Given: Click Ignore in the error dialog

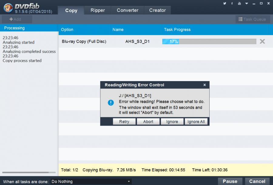Looking at the screenshot, I should pyautogui.click(x=172, y=121).
